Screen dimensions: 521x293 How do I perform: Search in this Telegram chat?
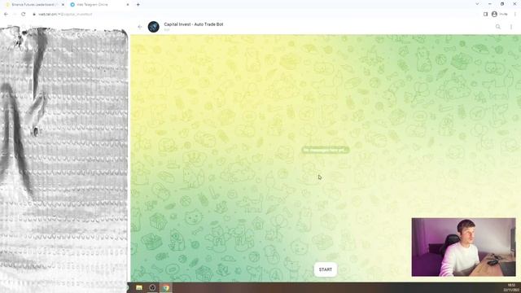coord(497,27)
